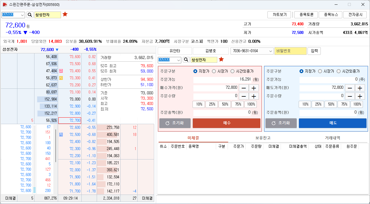Toggle the order panel red favorite star
This screenshot has height=204, width=370.
click(x=221, y=59)
